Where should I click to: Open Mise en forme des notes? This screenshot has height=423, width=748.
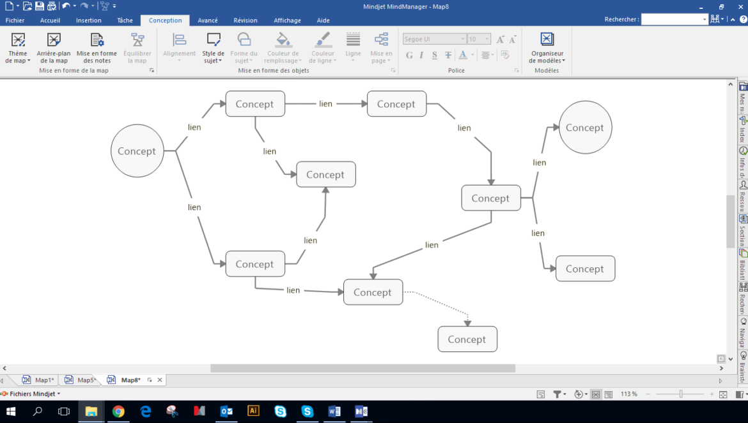97,48
